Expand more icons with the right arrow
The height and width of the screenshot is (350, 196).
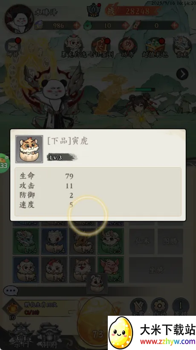pyautogui.click(x=182, y=74)
